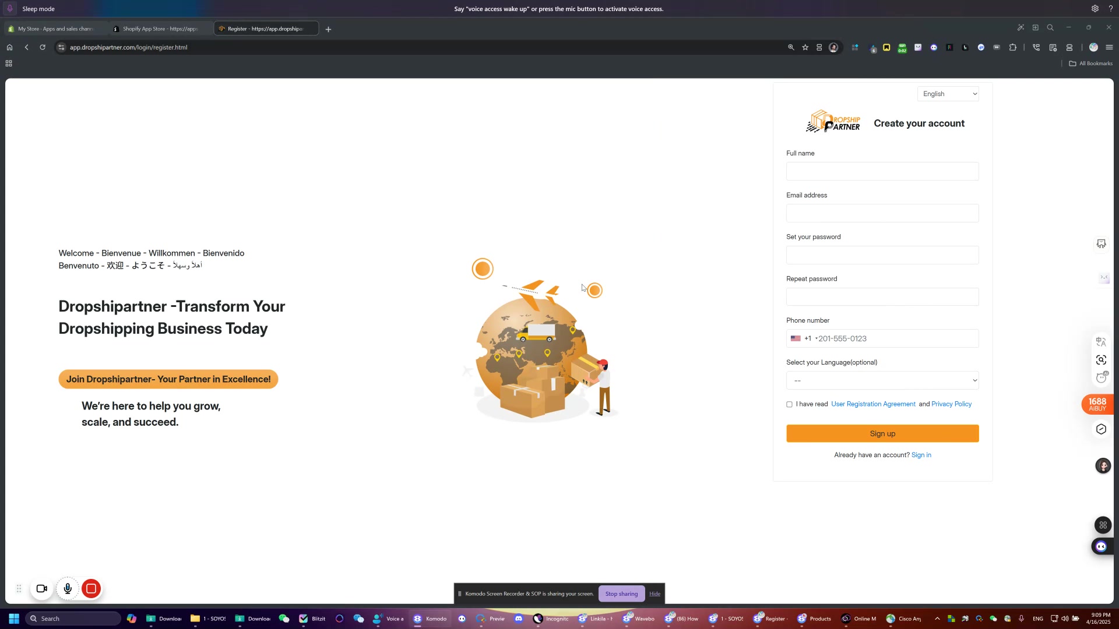
Task: Check the User Registration Agreement checkbox
Action: pos(789,404)
